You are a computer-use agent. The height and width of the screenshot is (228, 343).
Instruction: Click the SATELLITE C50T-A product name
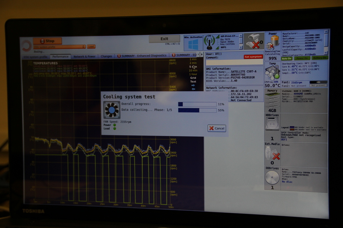[244, 71]
